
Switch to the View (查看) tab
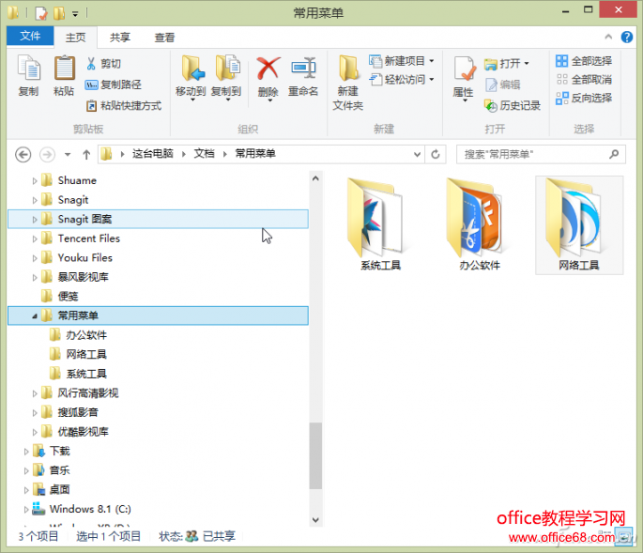point(164,38)
